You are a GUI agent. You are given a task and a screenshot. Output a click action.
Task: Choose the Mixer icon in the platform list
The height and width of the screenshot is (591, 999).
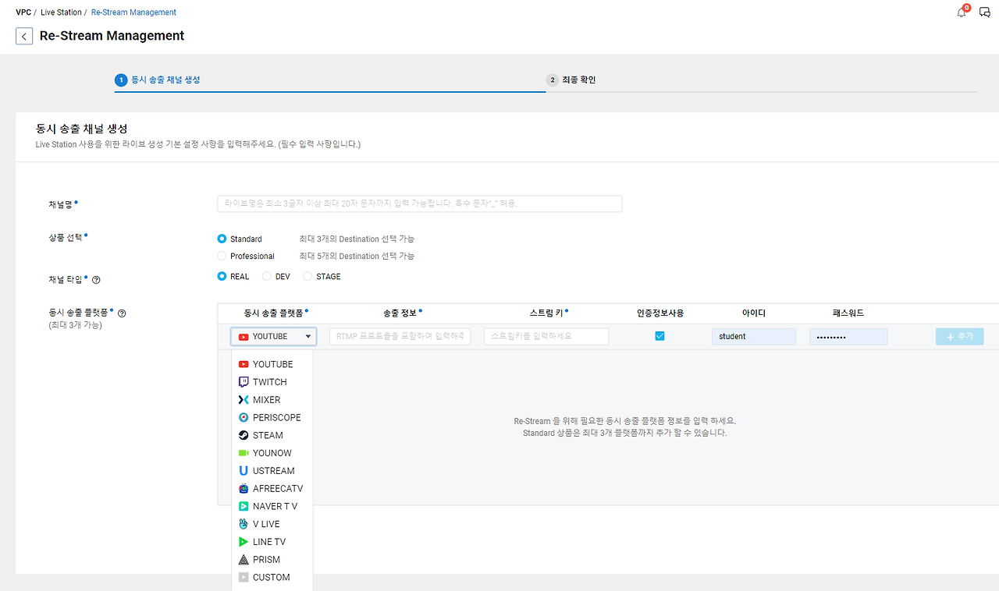click(244, 400)
